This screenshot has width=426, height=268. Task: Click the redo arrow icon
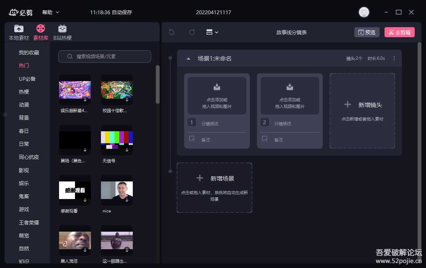(192, 32)
